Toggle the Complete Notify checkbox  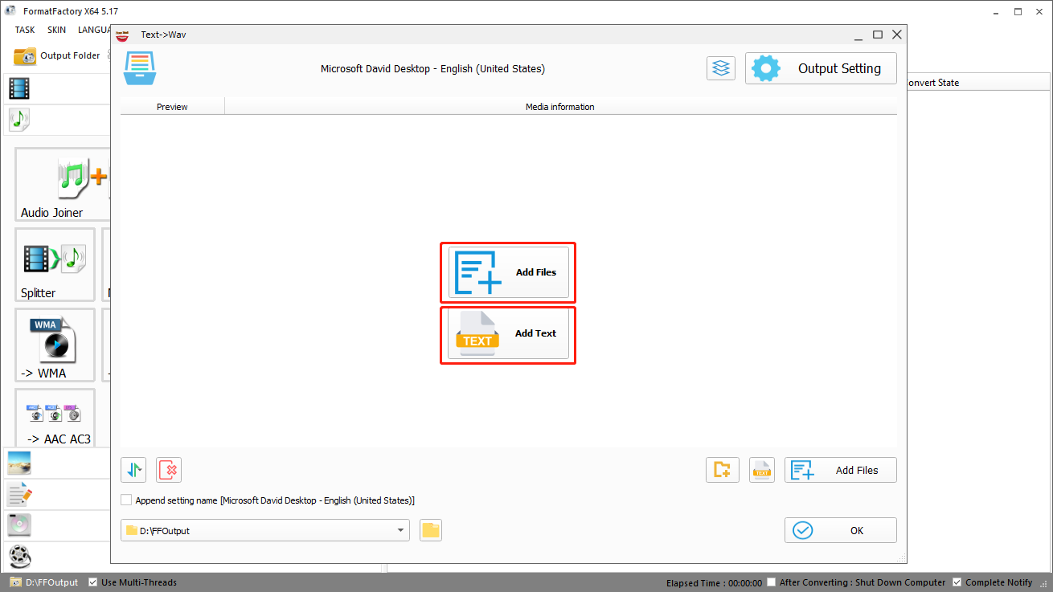(x=957, y=582)
